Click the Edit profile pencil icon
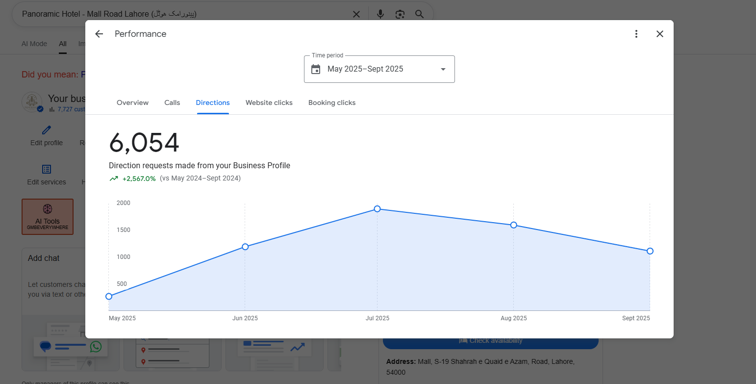This screenshot has width=756, height=384. tap(47, 130)
